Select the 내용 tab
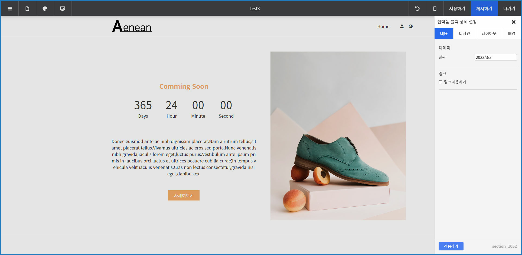The image size is (522, 255). (444, 34)
